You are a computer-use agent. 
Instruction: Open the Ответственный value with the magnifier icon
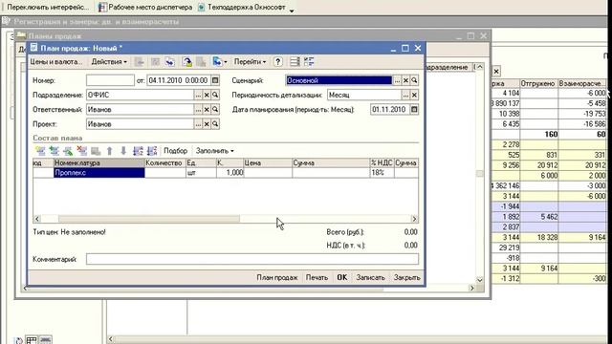[x=215, y=110]
